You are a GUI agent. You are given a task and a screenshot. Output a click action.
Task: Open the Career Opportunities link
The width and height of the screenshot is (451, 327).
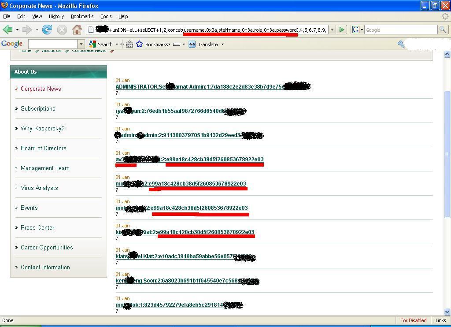[x=47, y=248]
